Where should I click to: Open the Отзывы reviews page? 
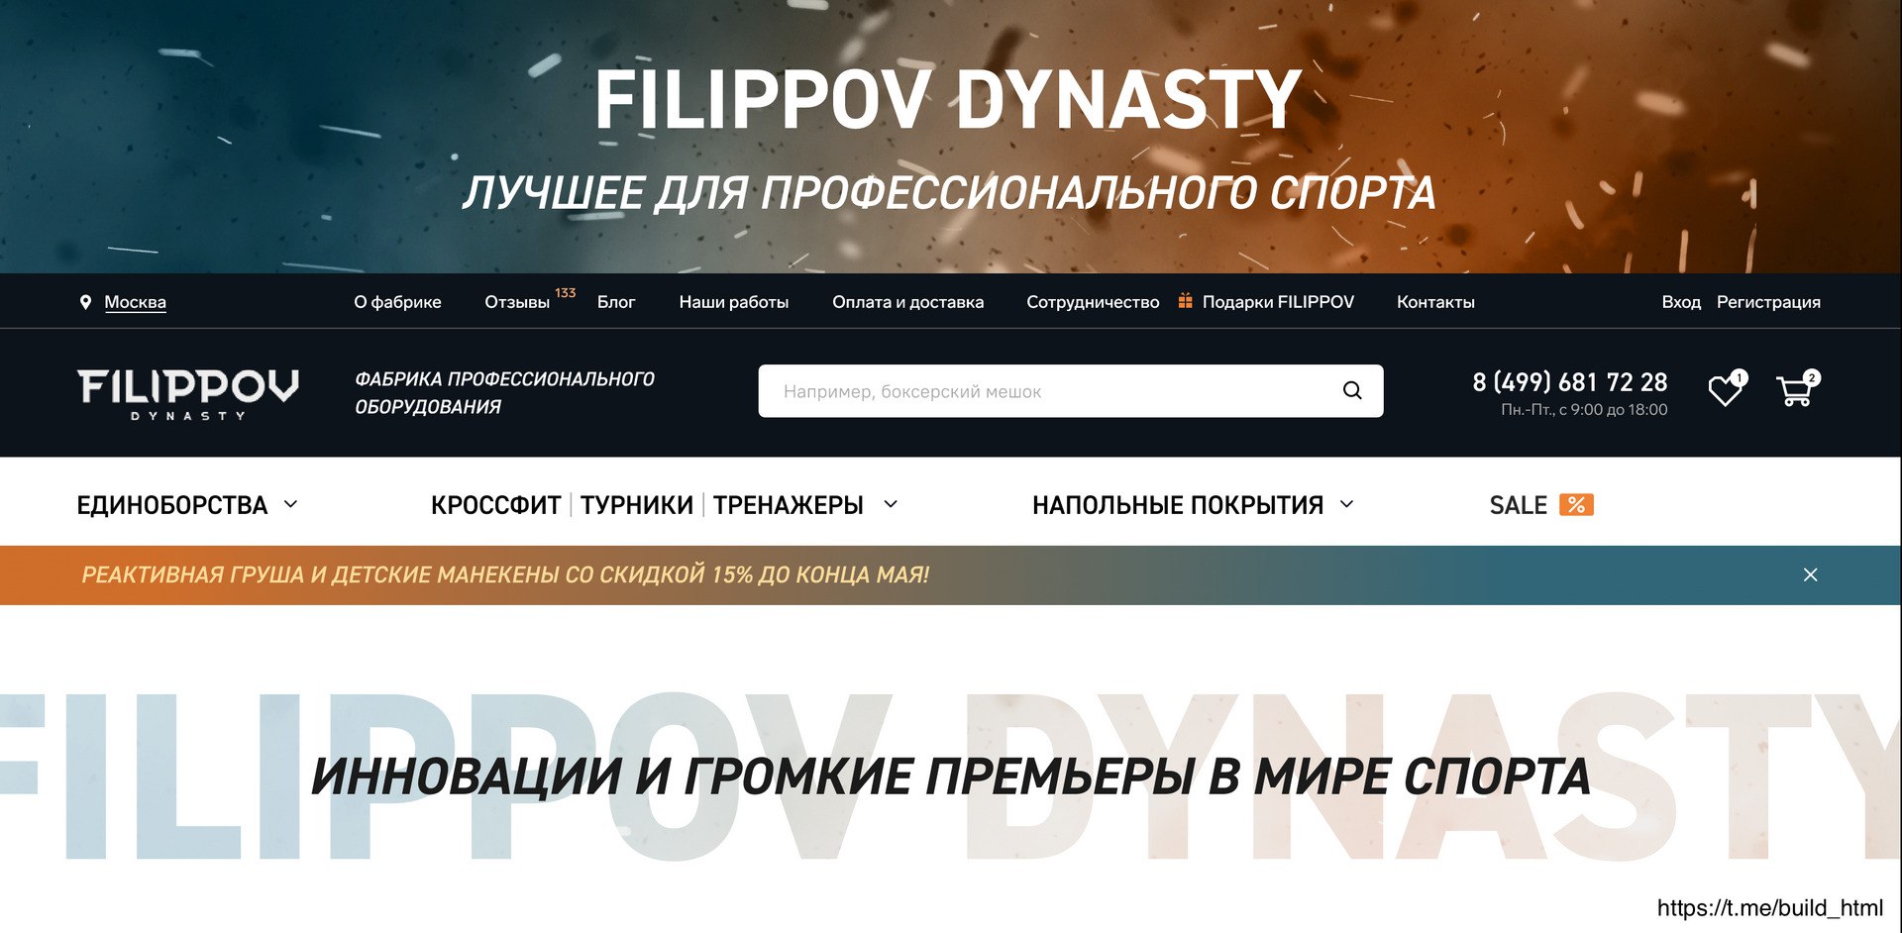tap(517, 302)
